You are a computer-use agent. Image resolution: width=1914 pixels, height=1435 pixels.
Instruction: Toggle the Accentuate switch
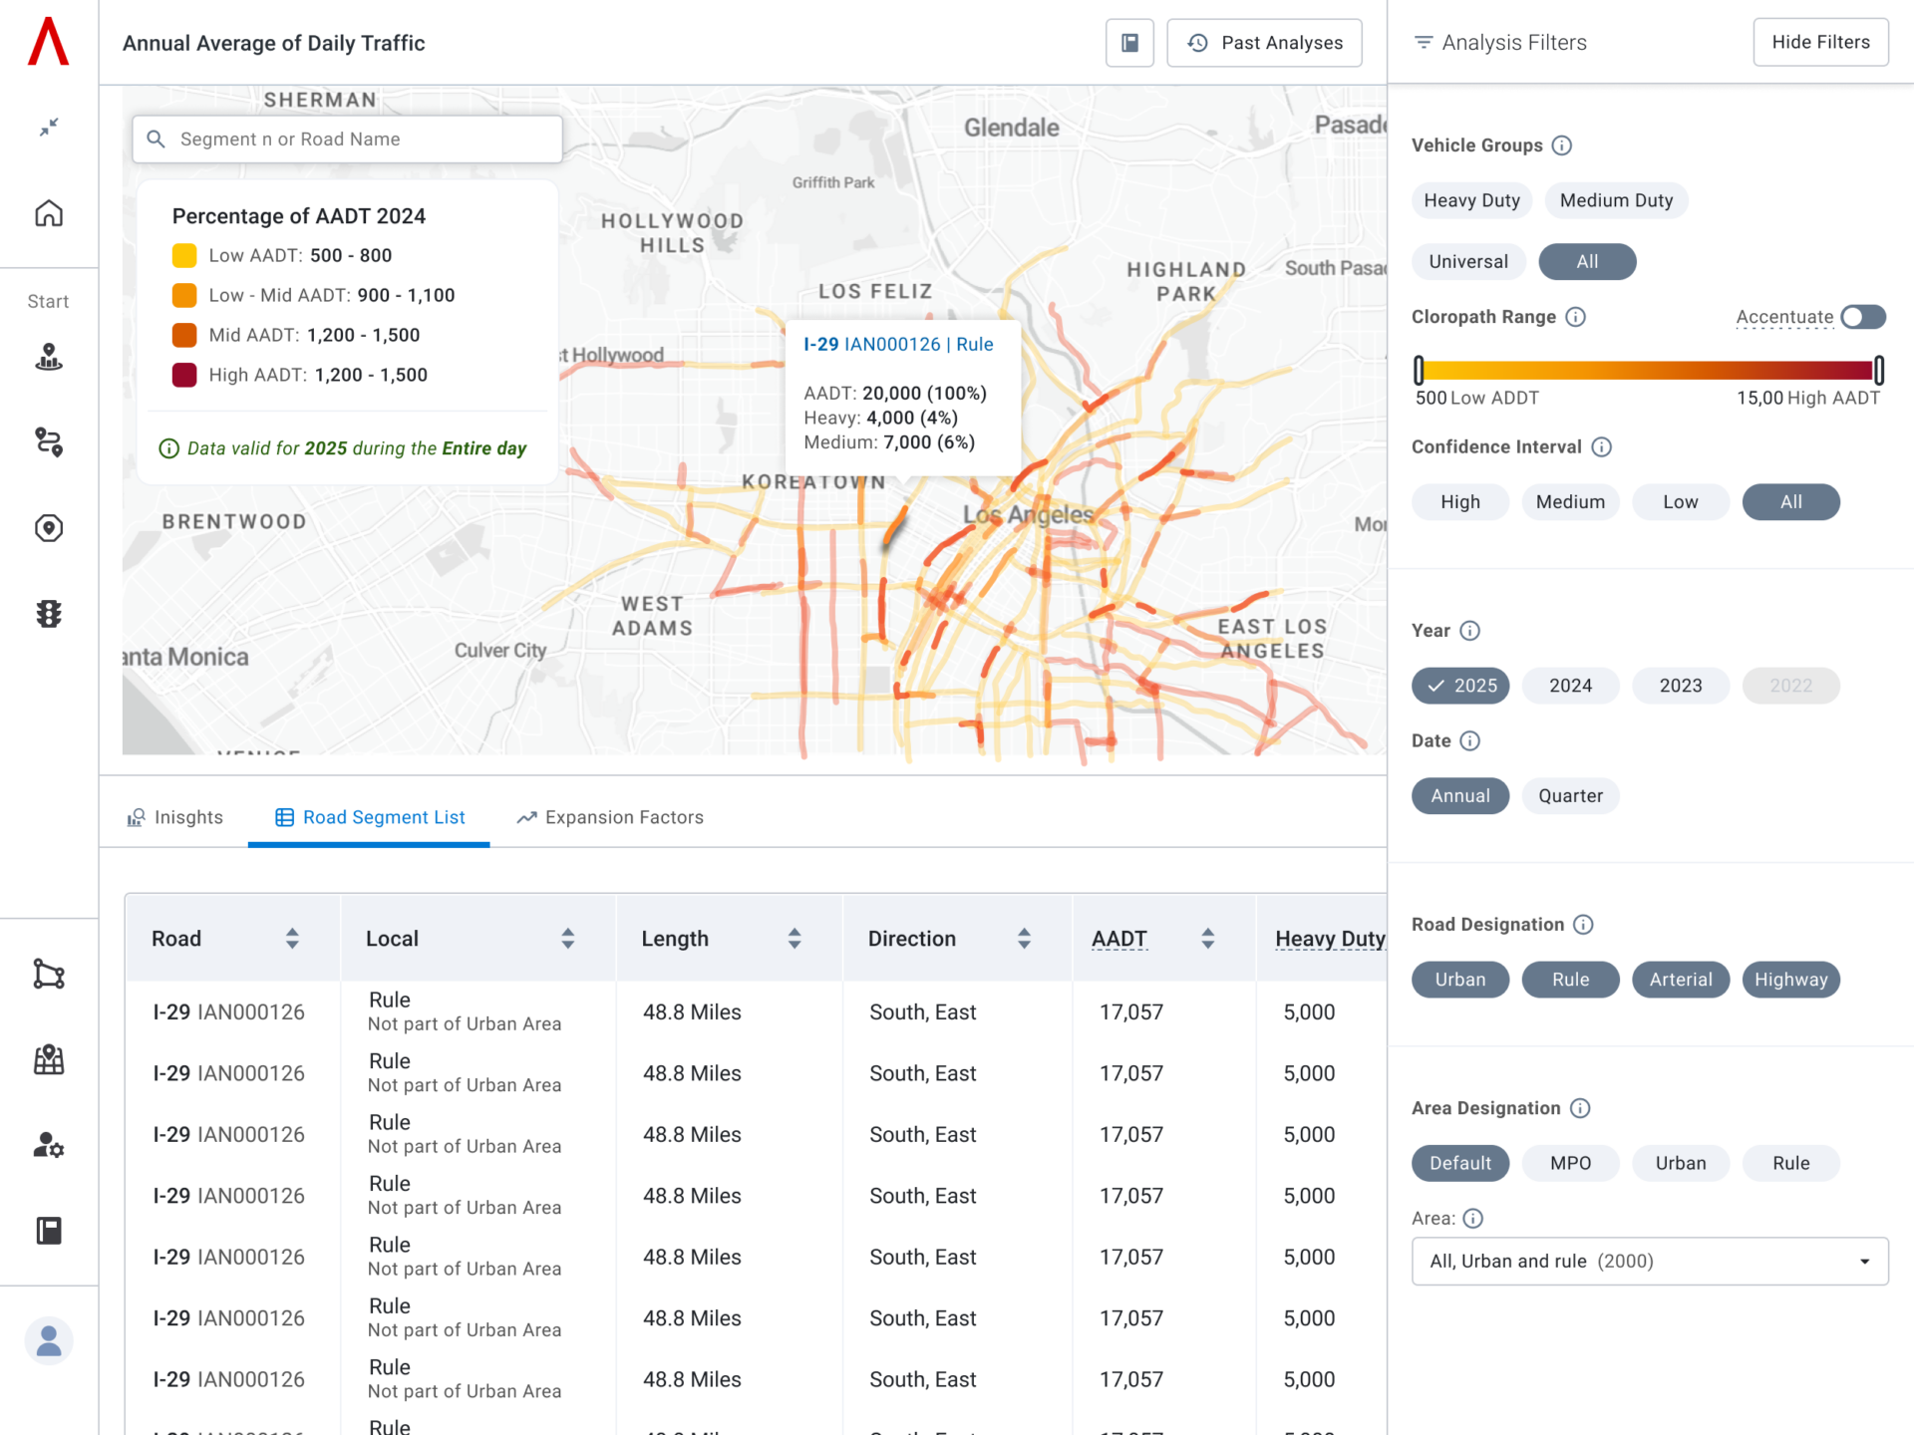(1862, 317)
